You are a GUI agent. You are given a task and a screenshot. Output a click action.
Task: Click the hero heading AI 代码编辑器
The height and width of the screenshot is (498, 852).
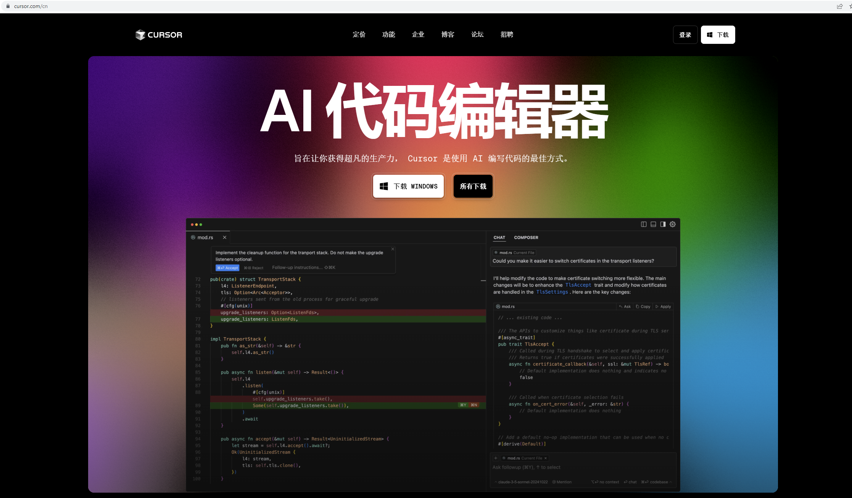tap(434, 111)
